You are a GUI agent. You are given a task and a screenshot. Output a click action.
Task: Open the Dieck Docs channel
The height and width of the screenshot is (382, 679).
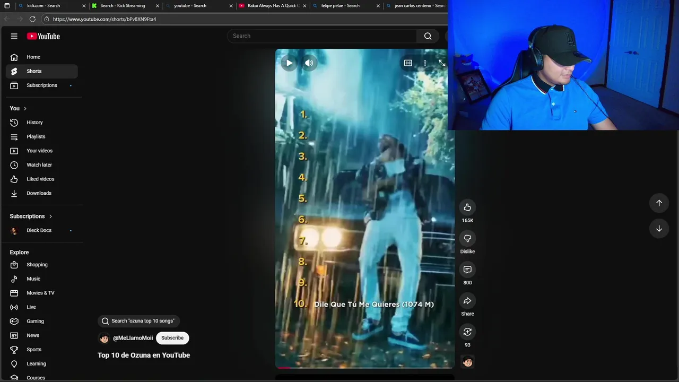pyautogui.click(x=42, y=230)
